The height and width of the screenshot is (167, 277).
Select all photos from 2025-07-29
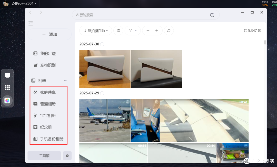click(x=102, y=93)
